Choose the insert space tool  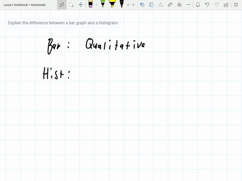[81, 5]
